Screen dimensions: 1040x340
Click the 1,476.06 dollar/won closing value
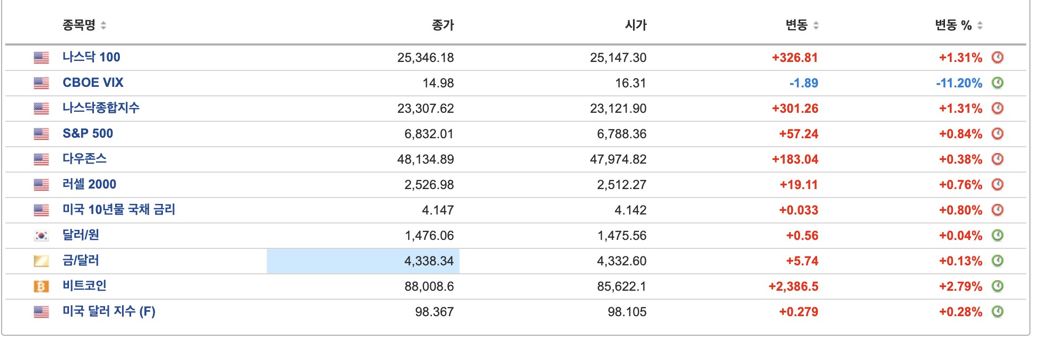(429, 236)
